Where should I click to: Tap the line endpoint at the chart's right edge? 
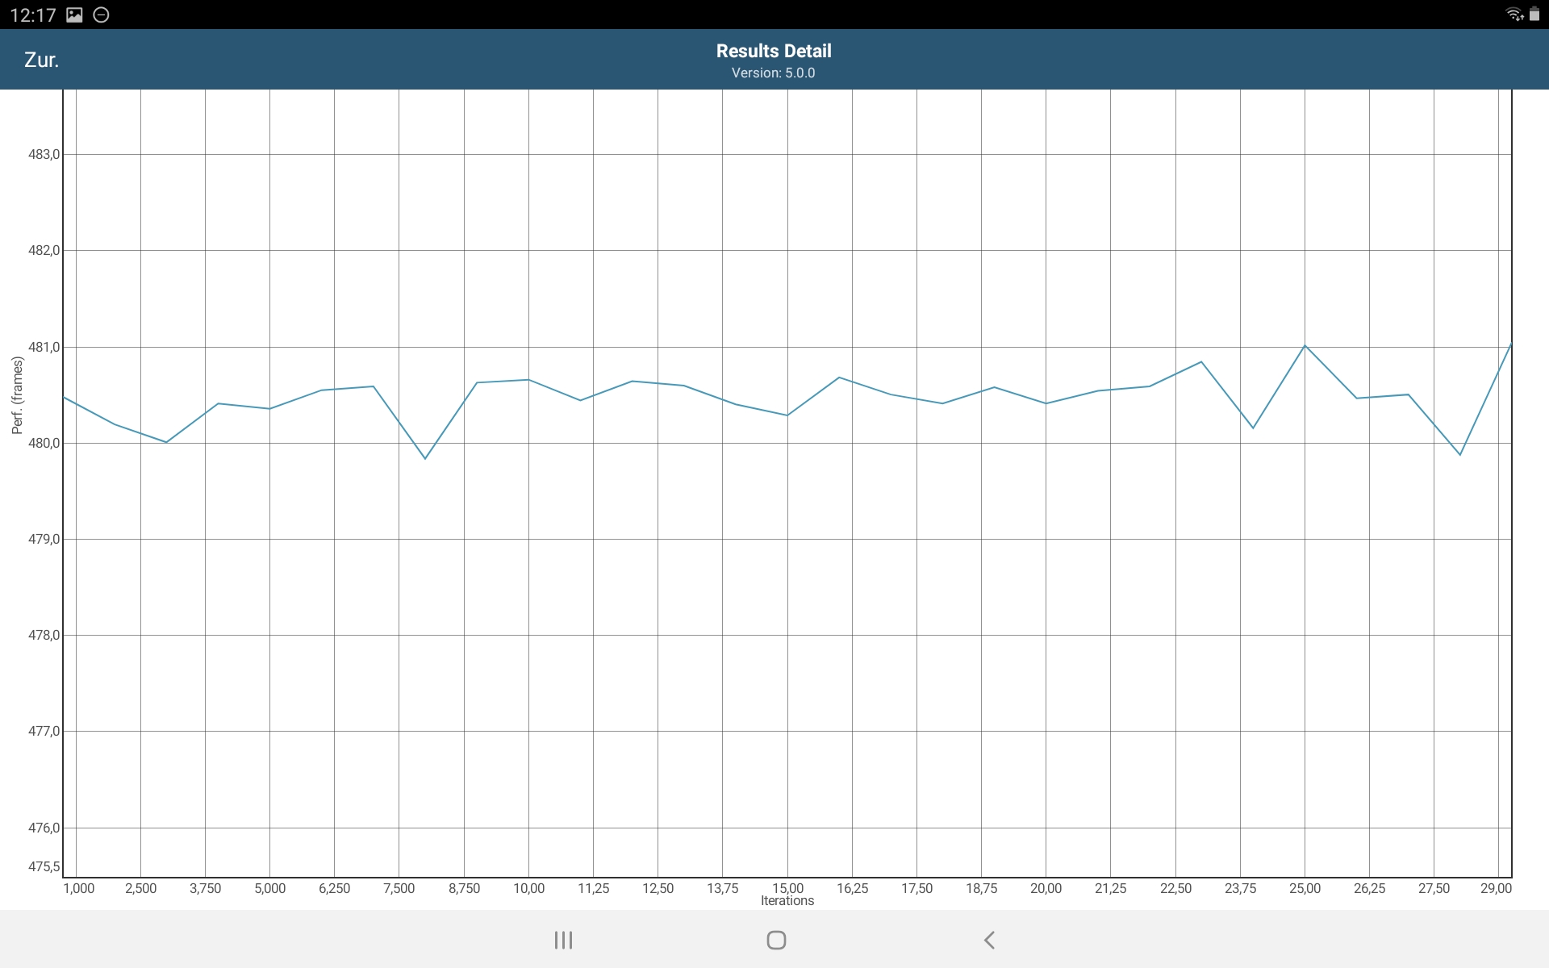coord(1510,344)
